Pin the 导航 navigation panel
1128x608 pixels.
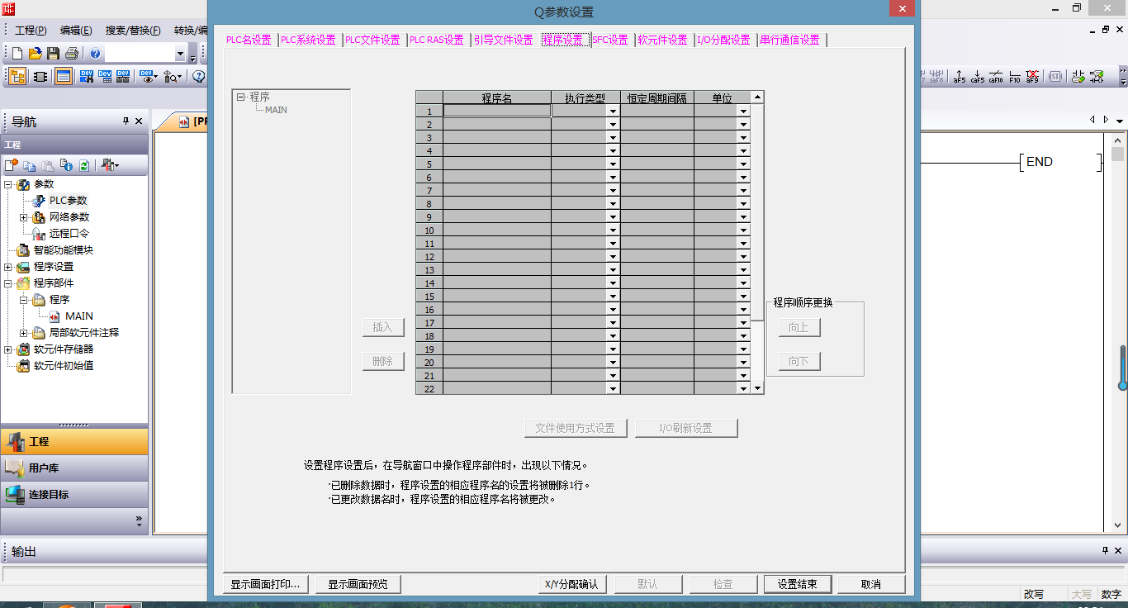(126, 121)
